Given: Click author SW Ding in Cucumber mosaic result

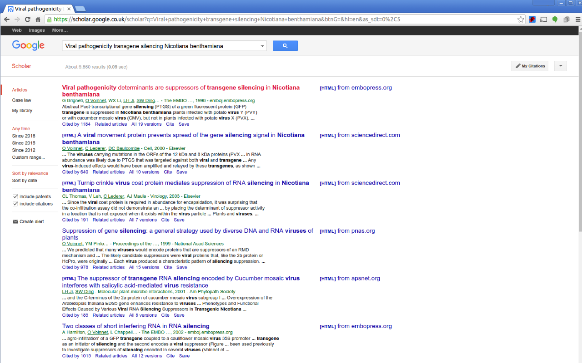Looking at the screenshot, I should pyautogui.click(x=85, y=292).
